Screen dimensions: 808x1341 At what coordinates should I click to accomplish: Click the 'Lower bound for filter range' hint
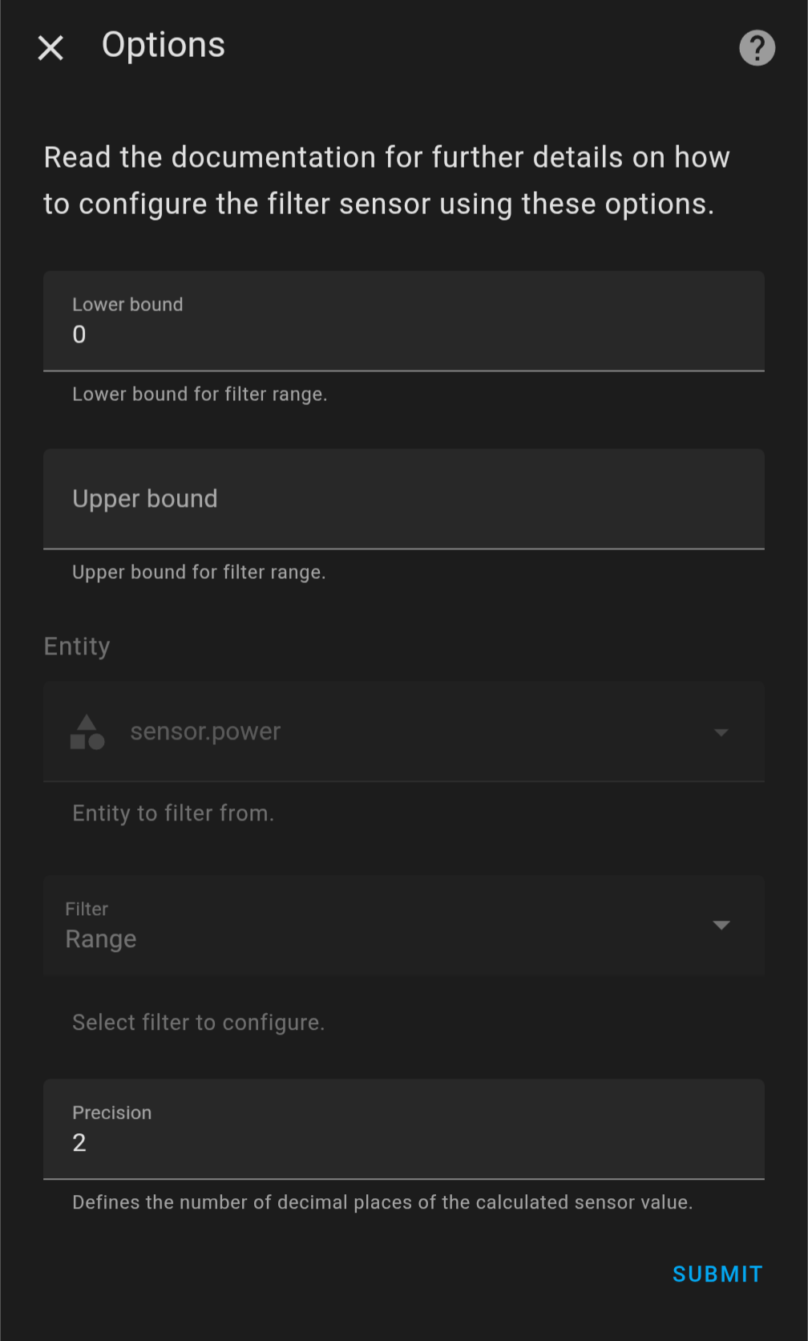click(200, 395)
